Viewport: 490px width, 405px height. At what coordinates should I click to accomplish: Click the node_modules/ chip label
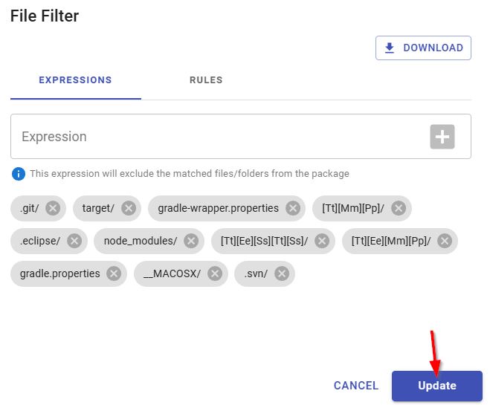(141, 241)
